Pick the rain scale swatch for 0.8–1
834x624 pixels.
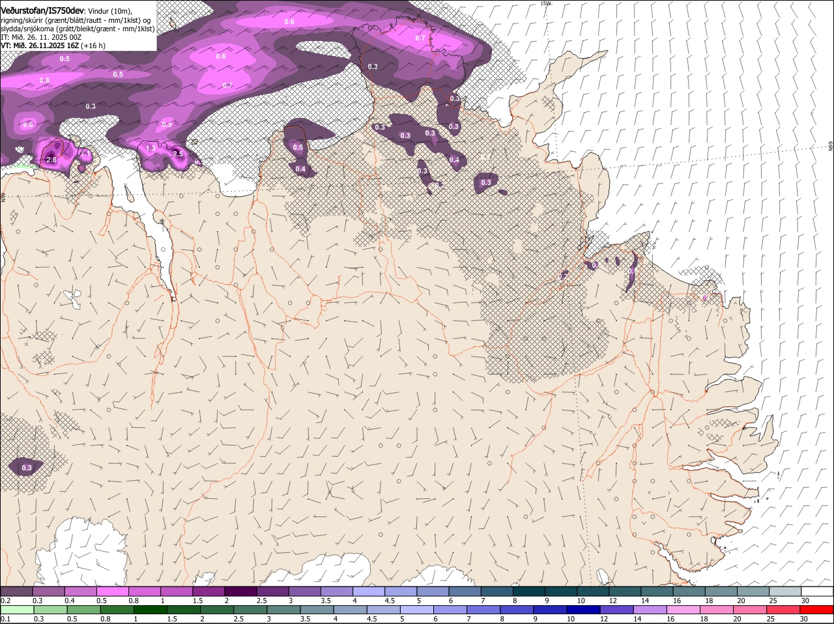click(117, 610)
